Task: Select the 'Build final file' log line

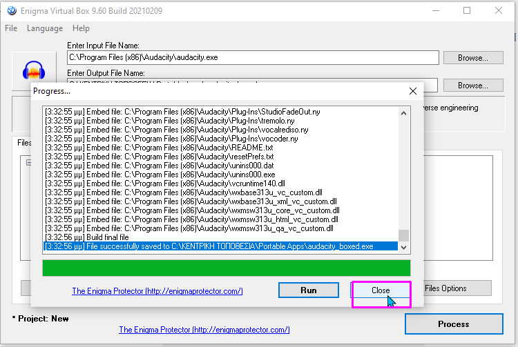Action: click(221, 237)
